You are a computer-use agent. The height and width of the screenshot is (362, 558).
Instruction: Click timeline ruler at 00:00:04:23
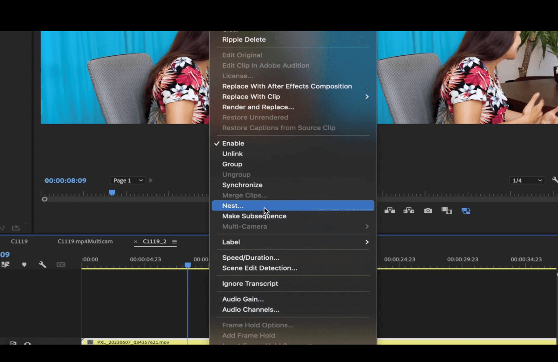click(146, 259)
